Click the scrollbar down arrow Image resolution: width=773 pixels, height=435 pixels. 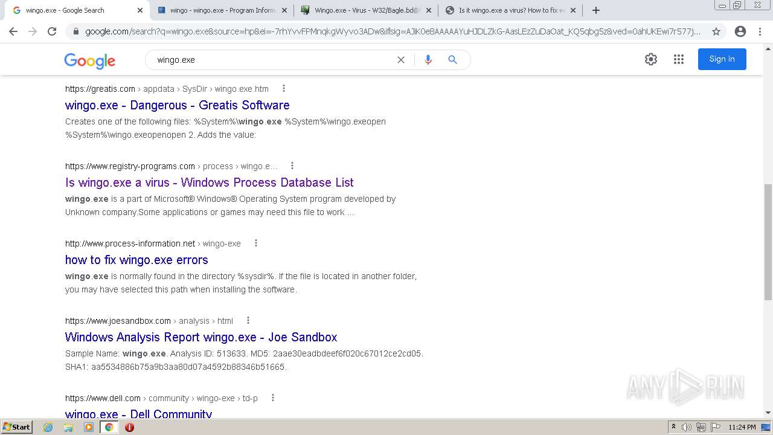point(768,413)
